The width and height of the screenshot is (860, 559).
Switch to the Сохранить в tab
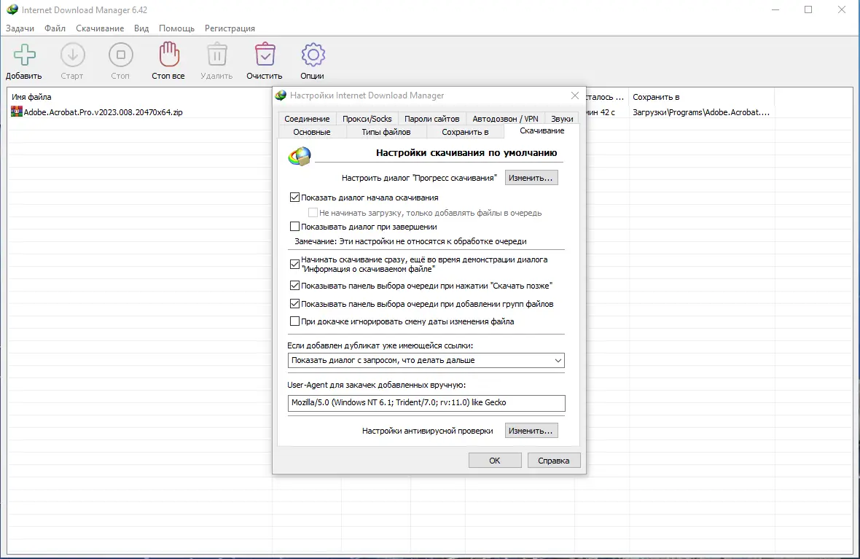coord(465,132)
